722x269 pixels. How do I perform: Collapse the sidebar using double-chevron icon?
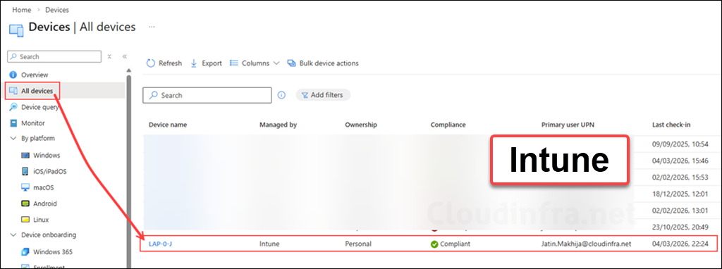tap(124, 56)
